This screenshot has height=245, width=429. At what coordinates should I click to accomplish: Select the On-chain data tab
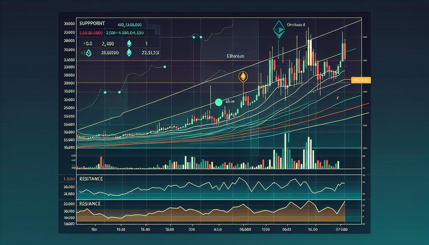click(x=296, y=24)
